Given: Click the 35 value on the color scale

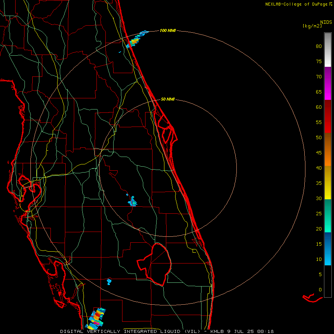Looking at the screenshot, I should (x=319, y=183).
